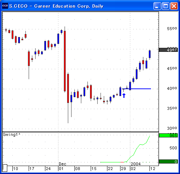Image resolution: width=180 pixels, height=174 pixels.
Task: Click the Dec month label
Action: pos(62,164)
